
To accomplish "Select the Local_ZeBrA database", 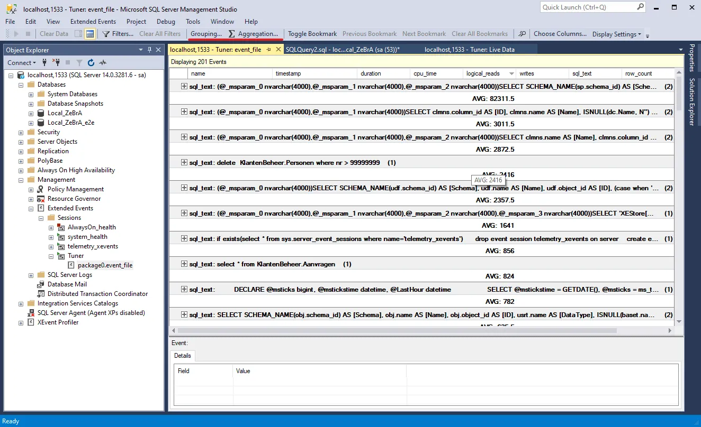I will click(x=65, y=113).
